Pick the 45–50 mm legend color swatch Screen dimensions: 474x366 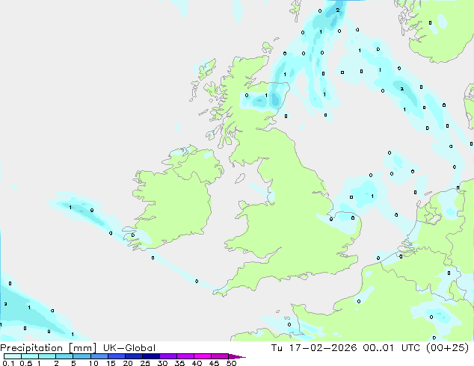point(220,356)
